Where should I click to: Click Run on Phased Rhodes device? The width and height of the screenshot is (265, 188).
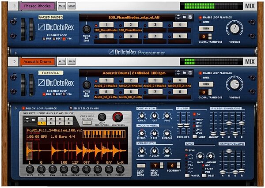206,29
